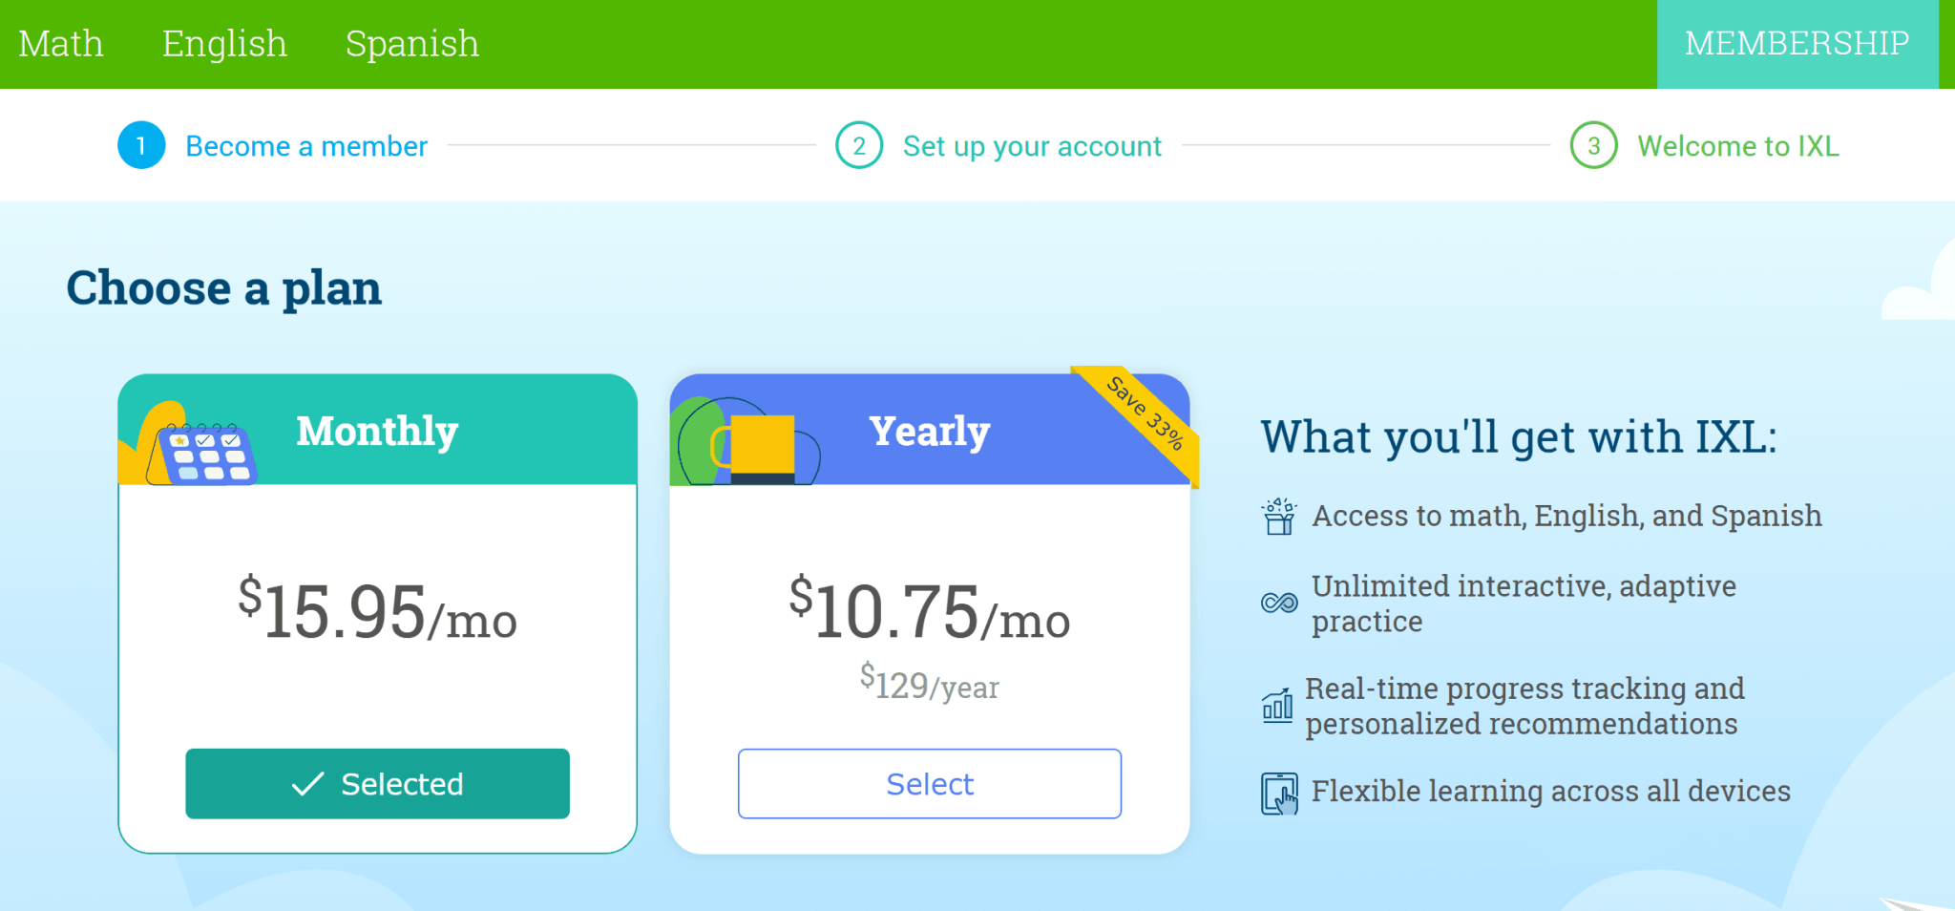Click the infinity icon beside unlimited practice

[1279, 603]
